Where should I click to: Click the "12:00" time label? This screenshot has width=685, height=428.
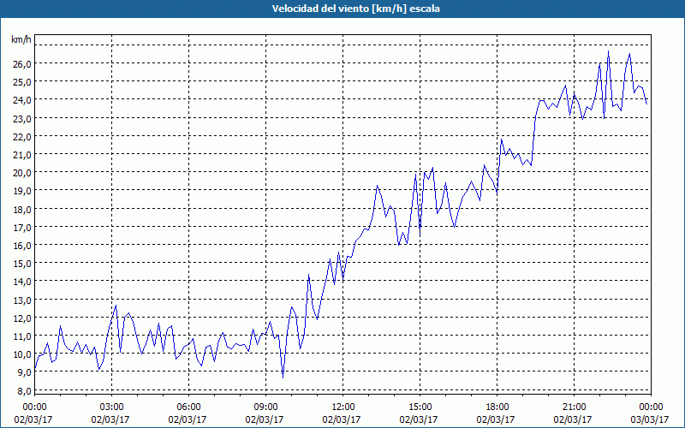[343, 407]
